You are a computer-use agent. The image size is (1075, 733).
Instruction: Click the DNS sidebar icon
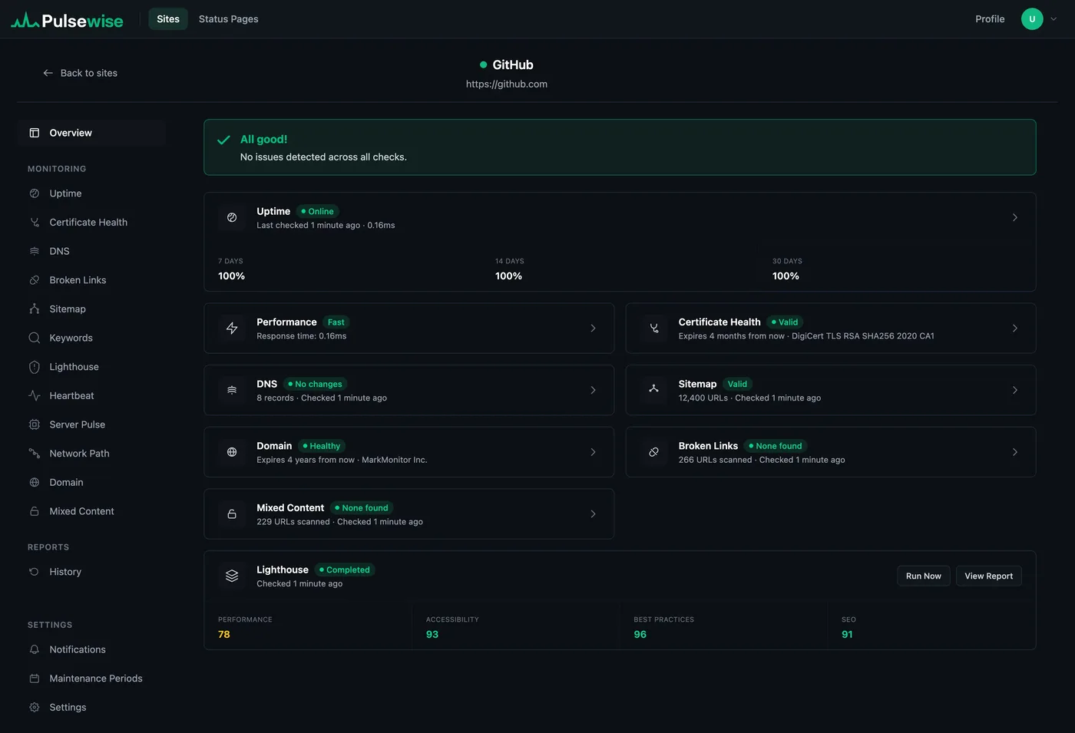pyautogui.click(x=35, y=251)
